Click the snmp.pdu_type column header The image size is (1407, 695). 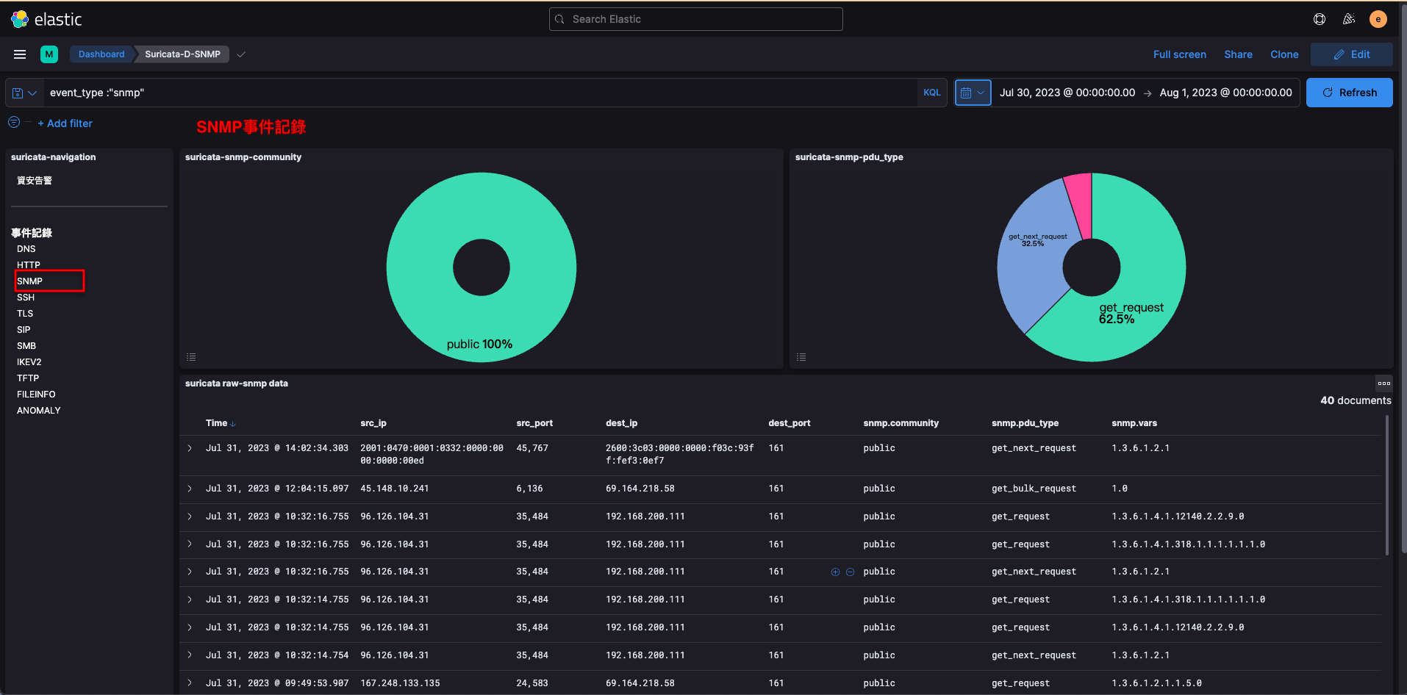click(1025, 423)
